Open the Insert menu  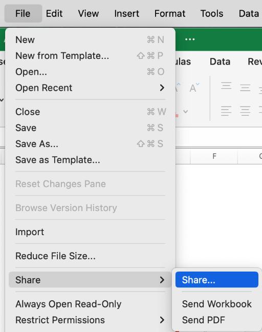pyautogui.click(x=126, y=13)
